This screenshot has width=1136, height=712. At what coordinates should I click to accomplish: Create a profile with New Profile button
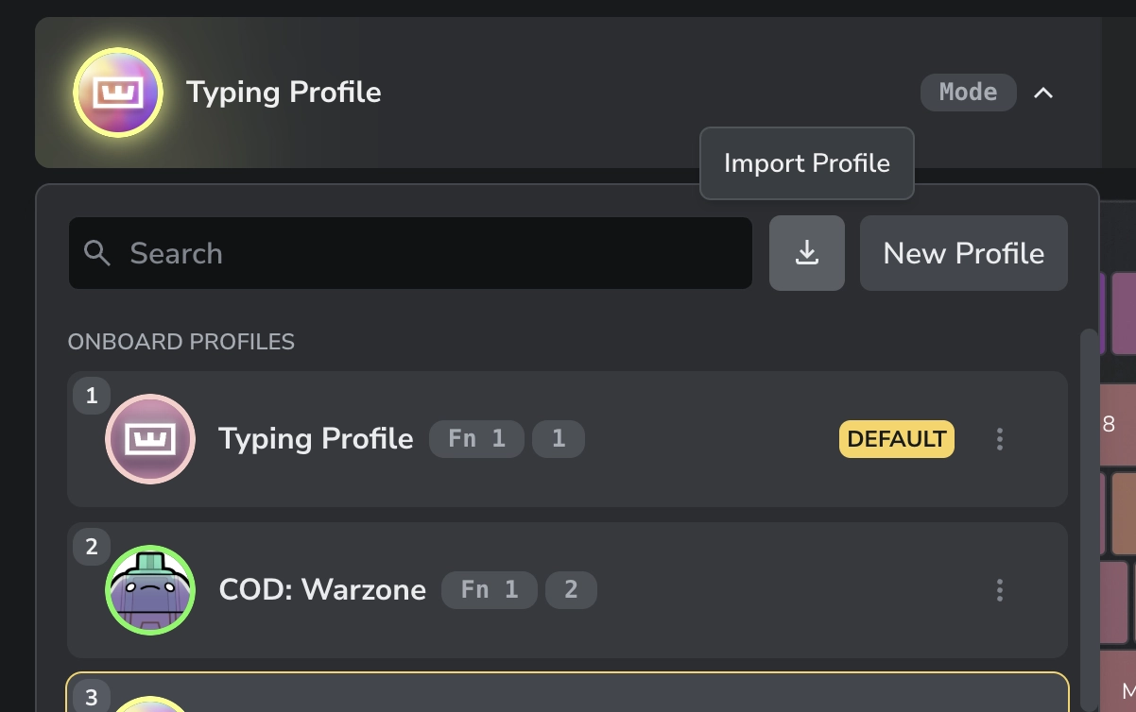[x=963, y=253]
